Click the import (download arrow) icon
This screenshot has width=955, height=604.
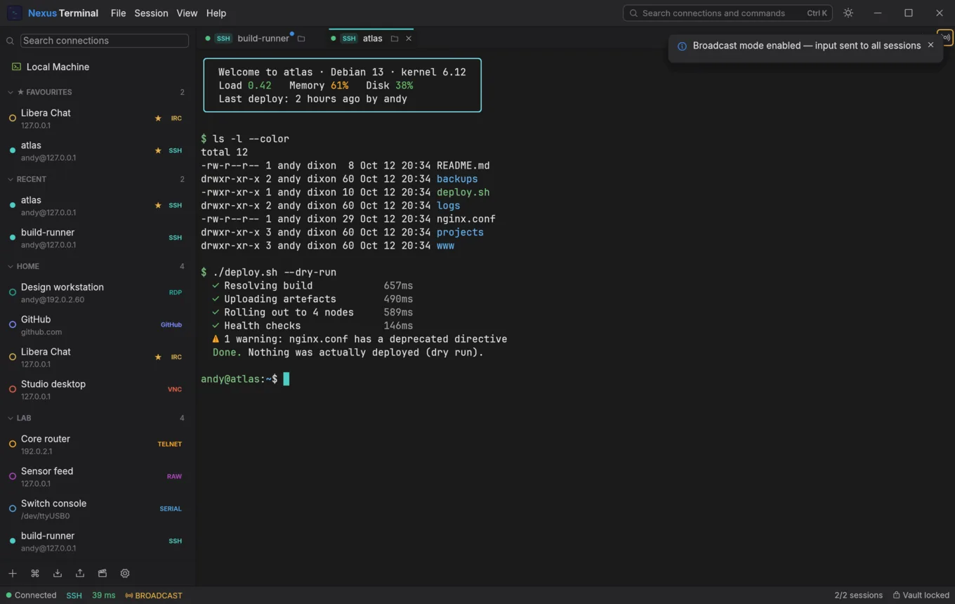58,573
